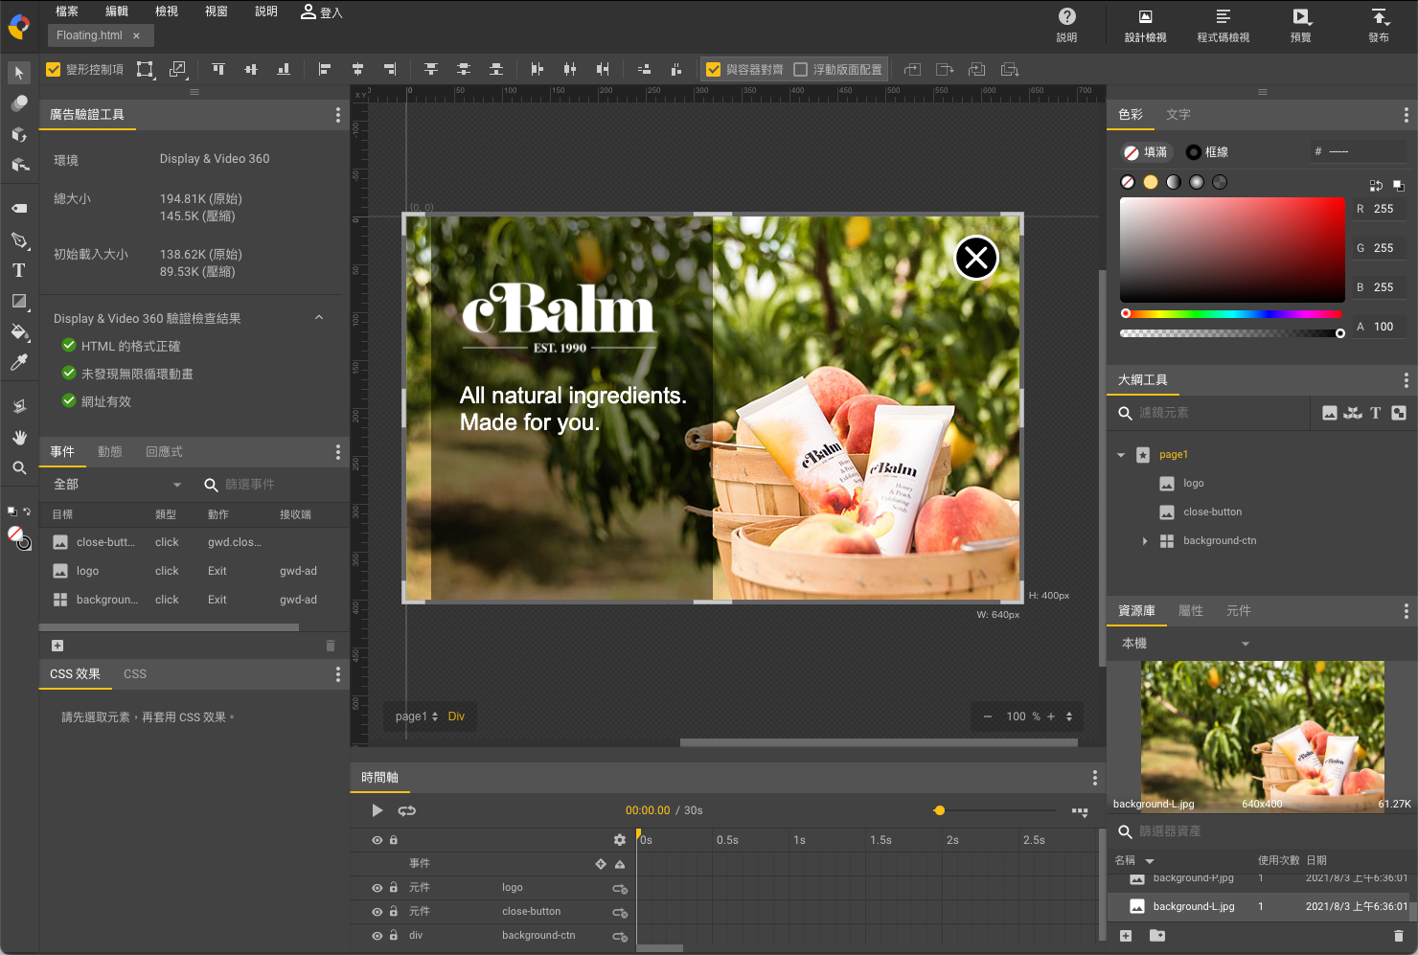Select the background-L.jpg asset thumbnail
The height and width of the screenshot is (955, 1418).
pyautogui.click(x=1137, y=906)
